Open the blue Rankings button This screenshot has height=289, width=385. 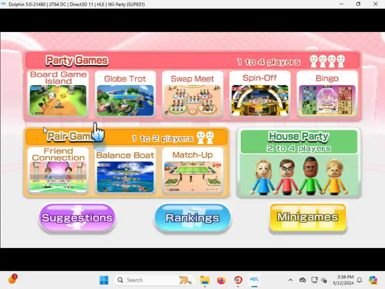point(192,218)
